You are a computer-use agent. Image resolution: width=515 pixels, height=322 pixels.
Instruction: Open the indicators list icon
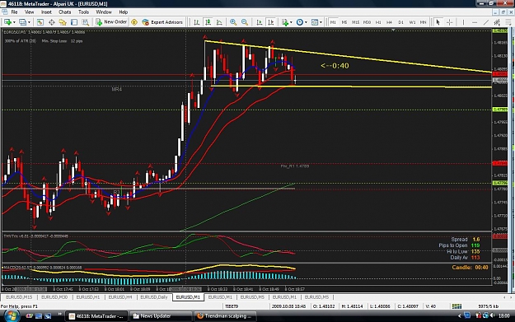coord(284,22)
